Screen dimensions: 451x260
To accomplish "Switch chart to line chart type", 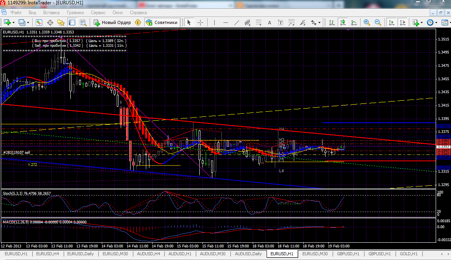I will 354,22.
